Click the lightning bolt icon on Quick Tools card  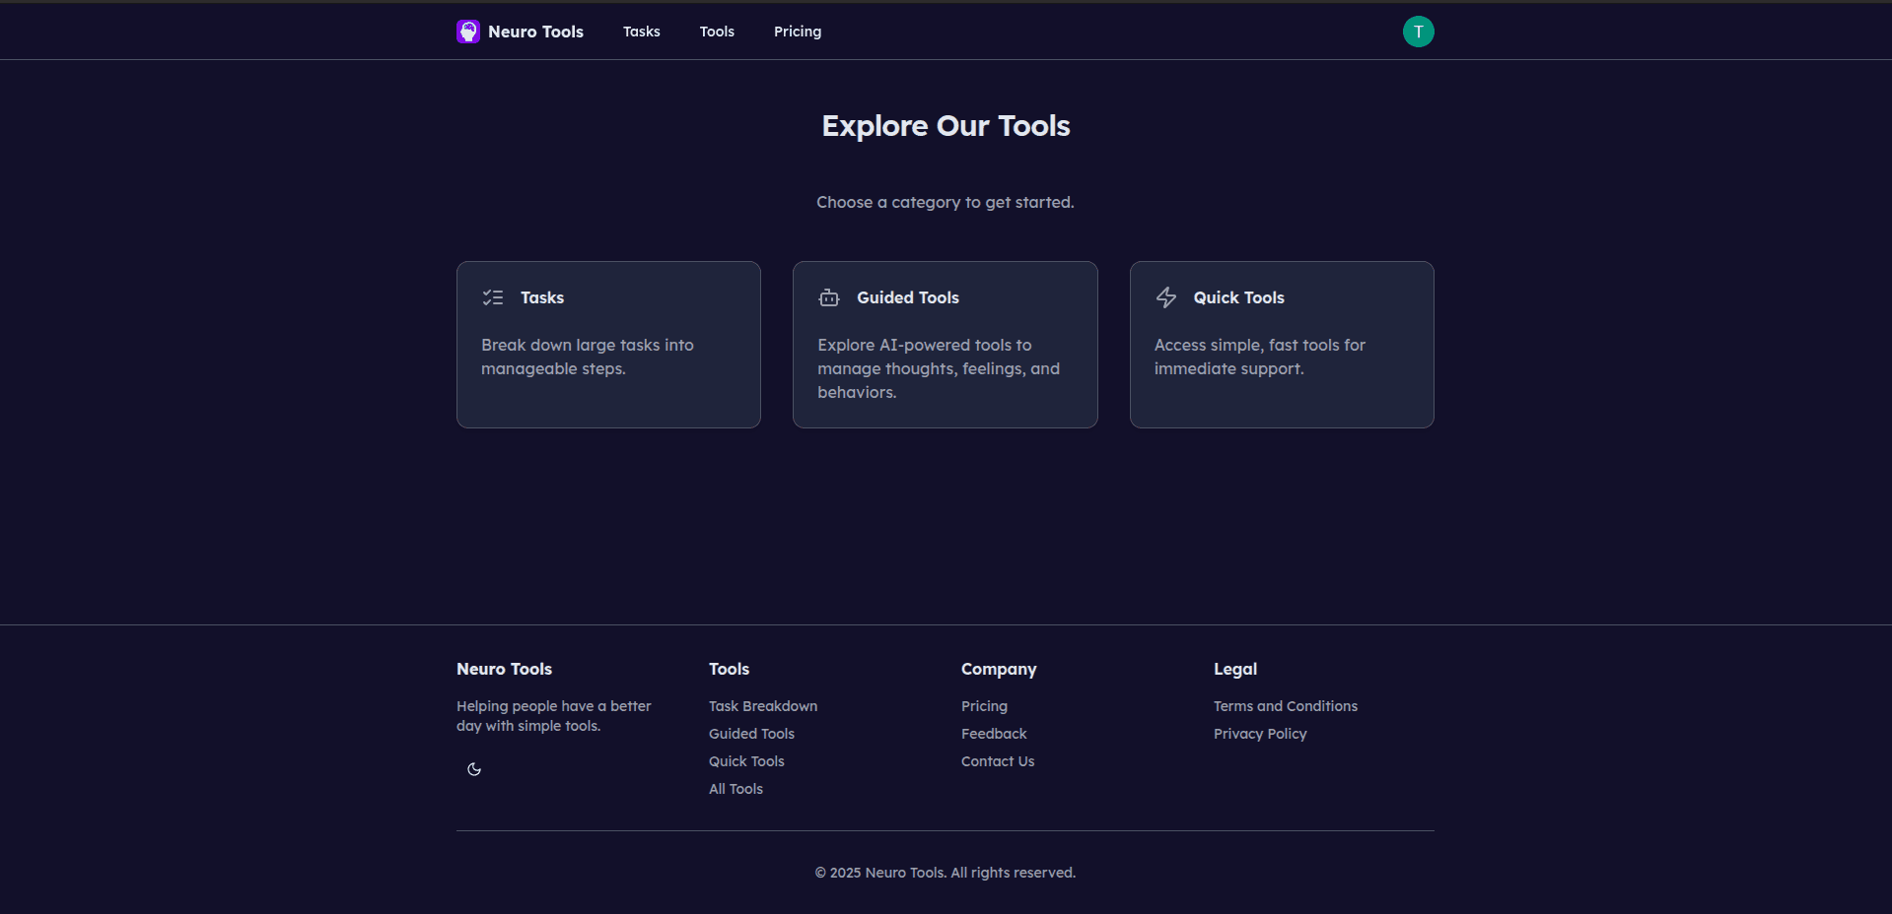(x=1166, y=297)
